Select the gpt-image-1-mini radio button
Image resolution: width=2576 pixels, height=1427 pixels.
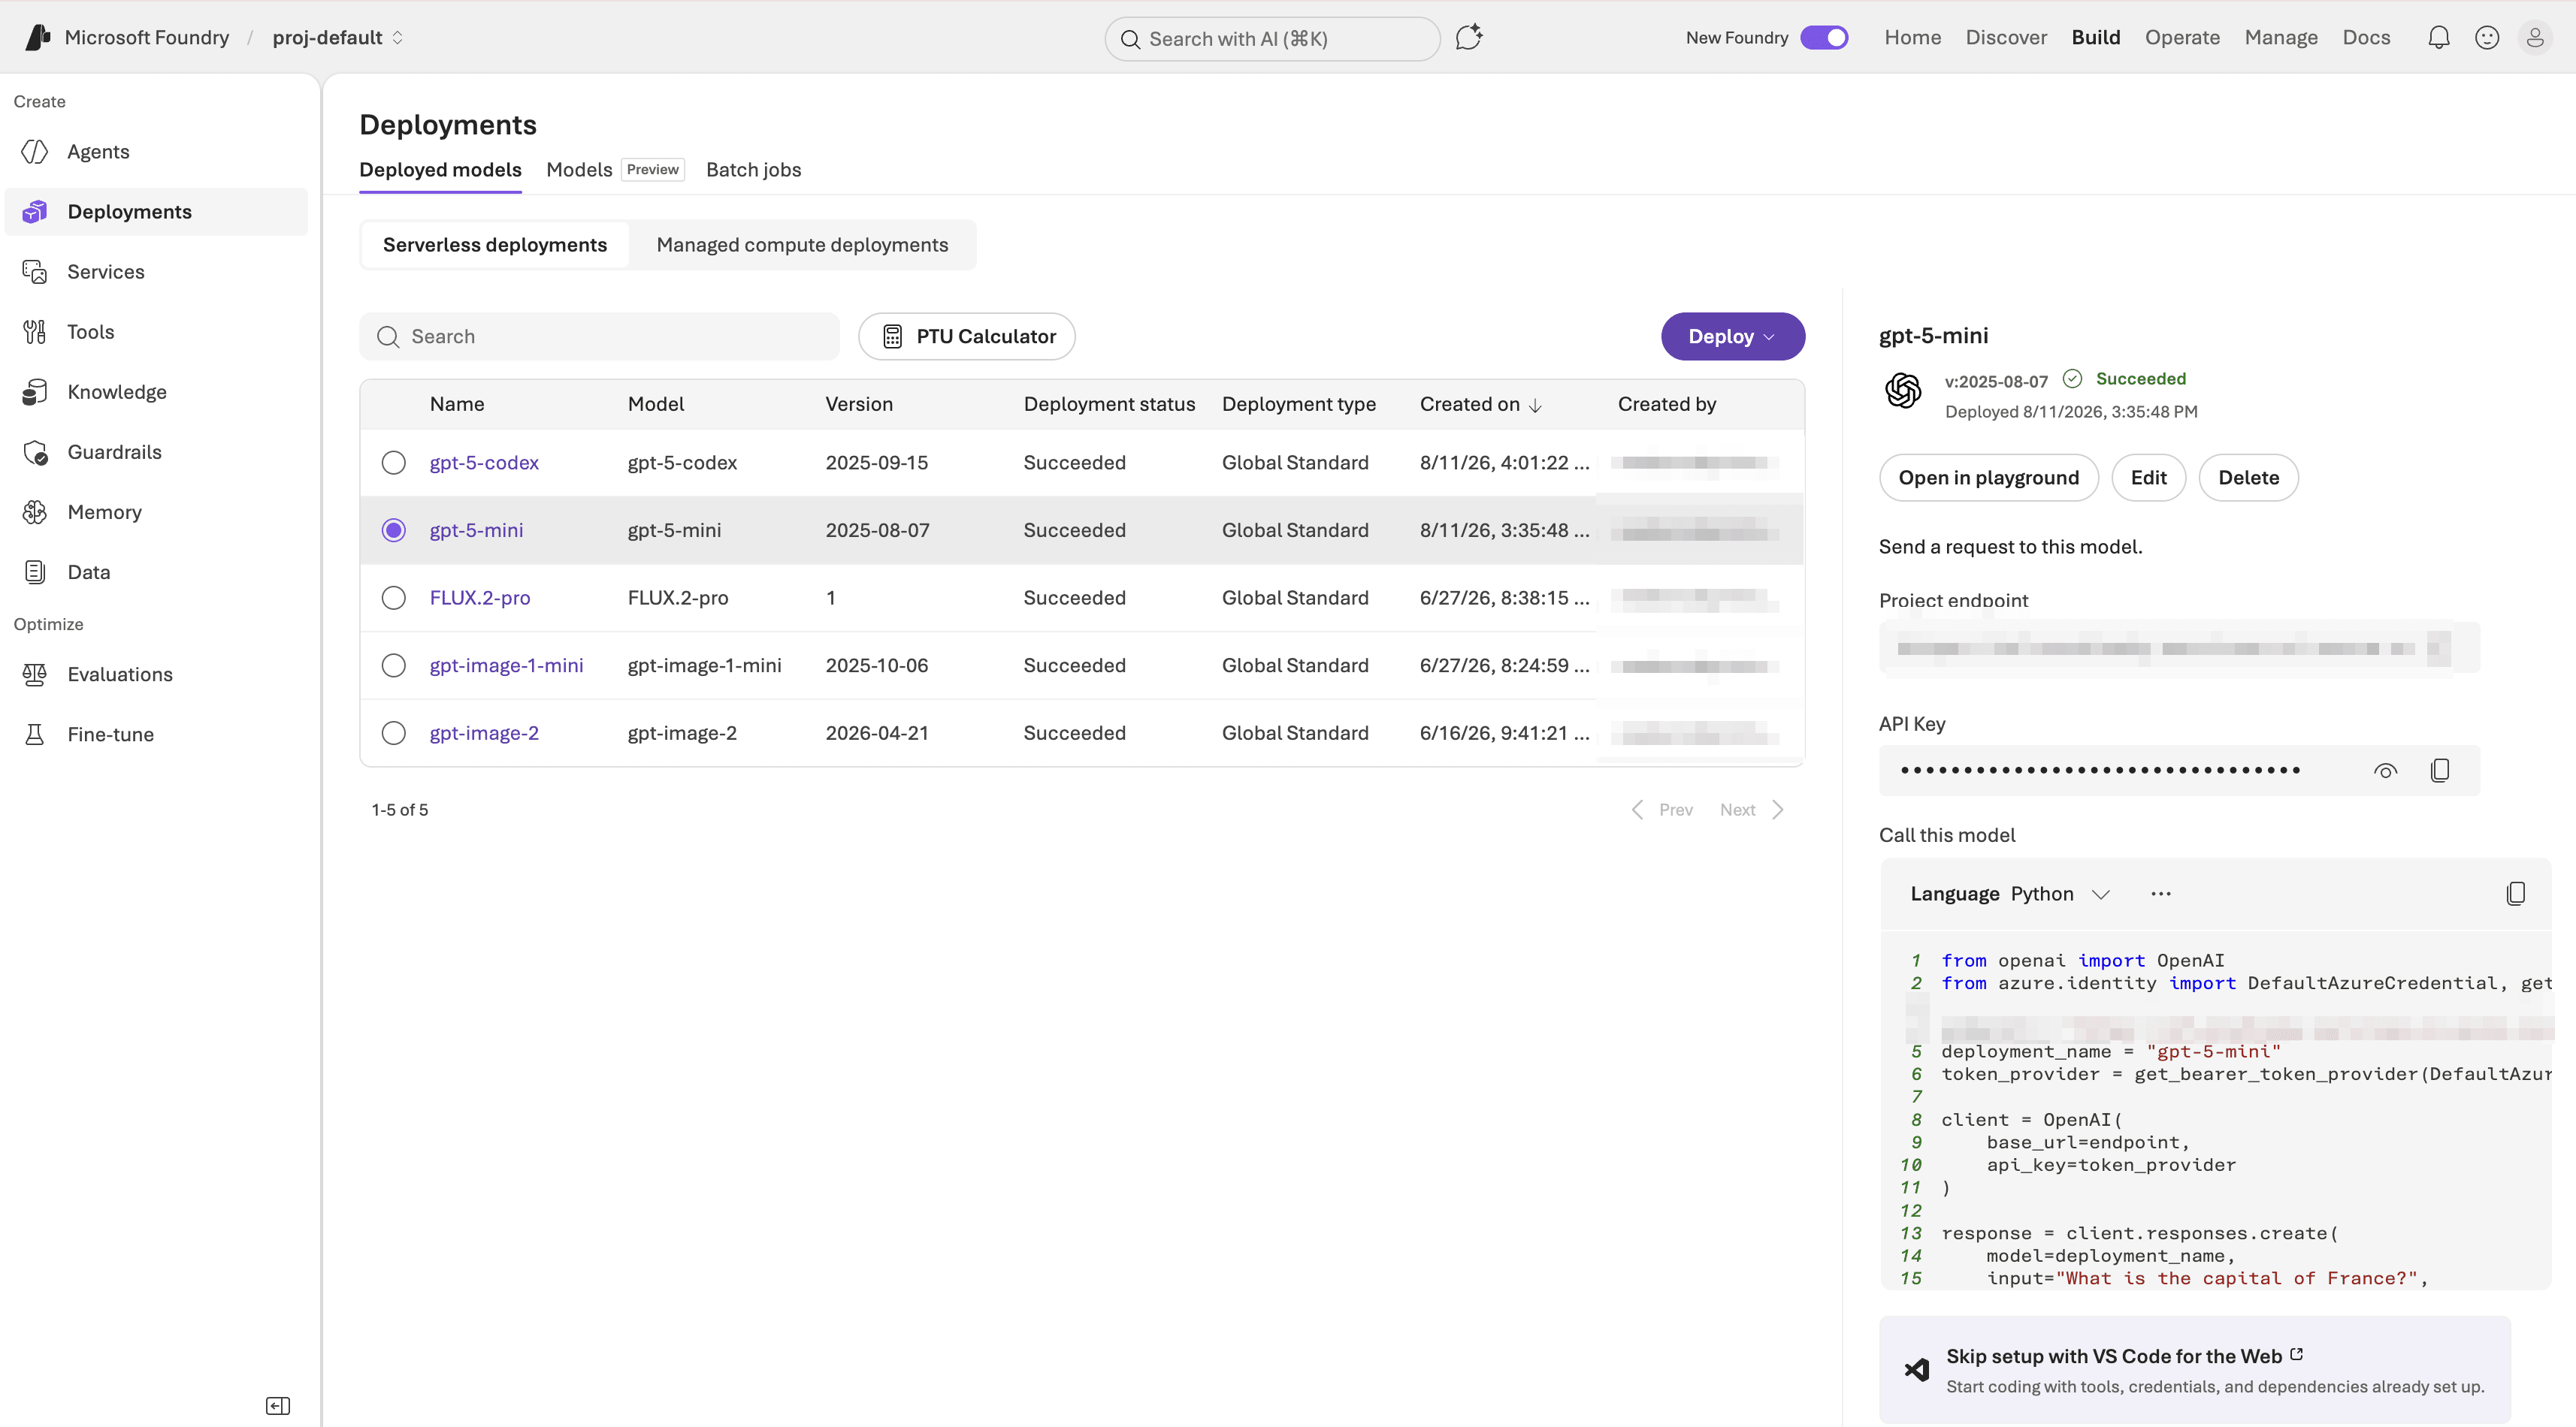click(394, 665)
